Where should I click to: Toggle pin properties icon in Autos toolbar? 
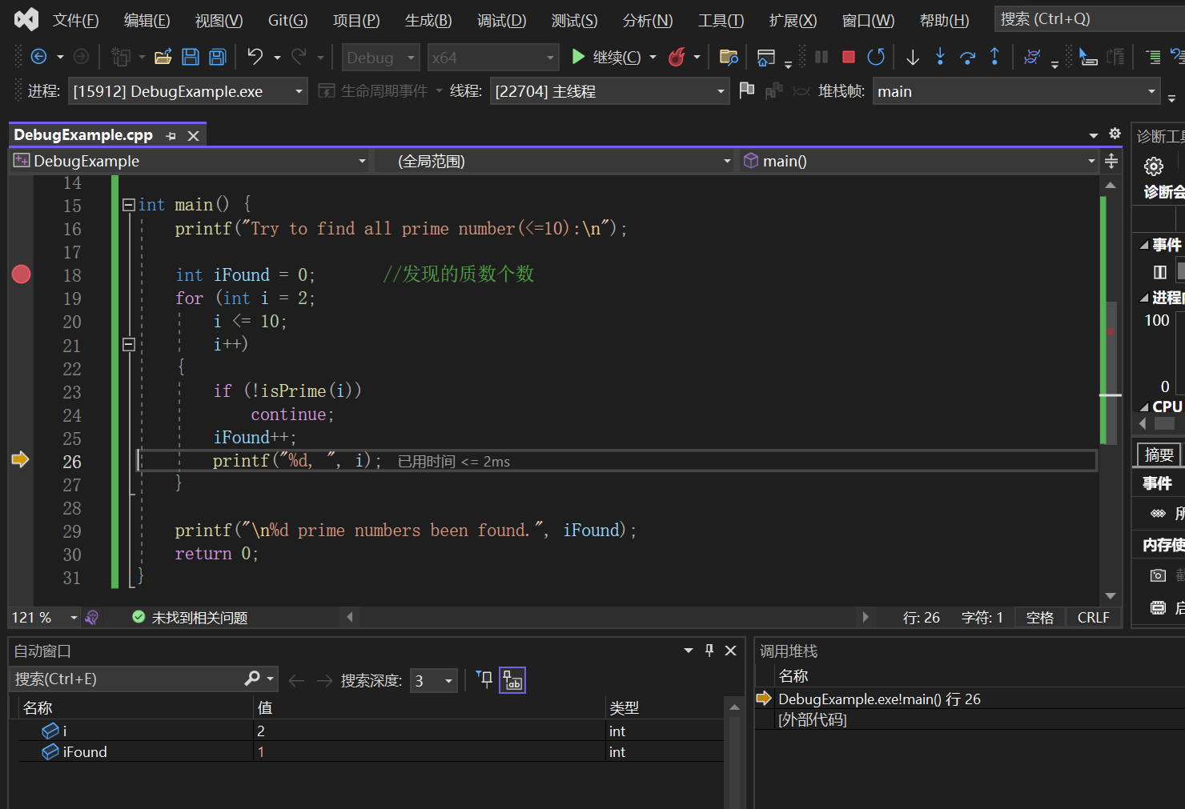point(484,679)
